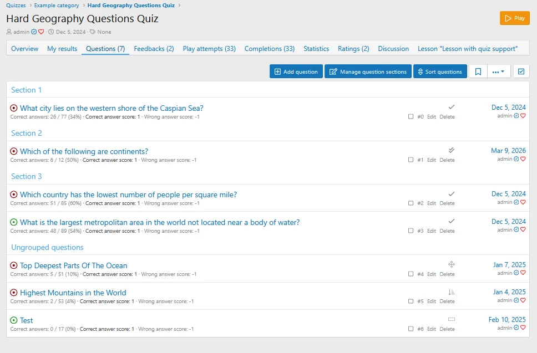Click the Section 2 heading
Screen dimensions: 537x353
pyautogui.click(x=27, y=133)
